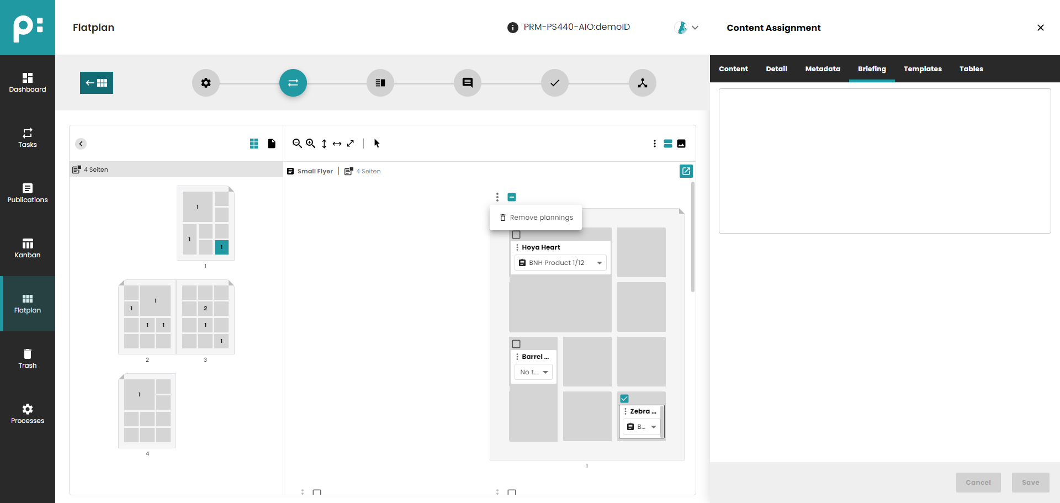Click the open-in-new-window icon

click(x=686, y=171)
